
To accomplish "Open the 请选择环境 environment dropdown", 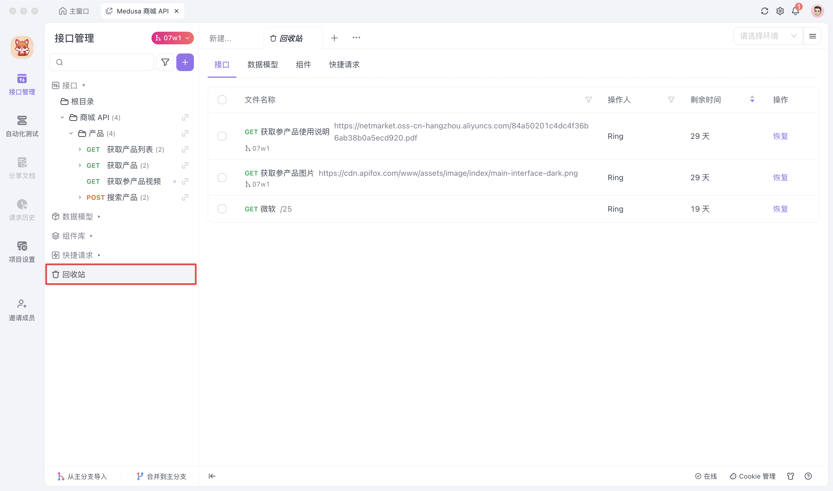I will pyautogui.click(x=767, y=36).
